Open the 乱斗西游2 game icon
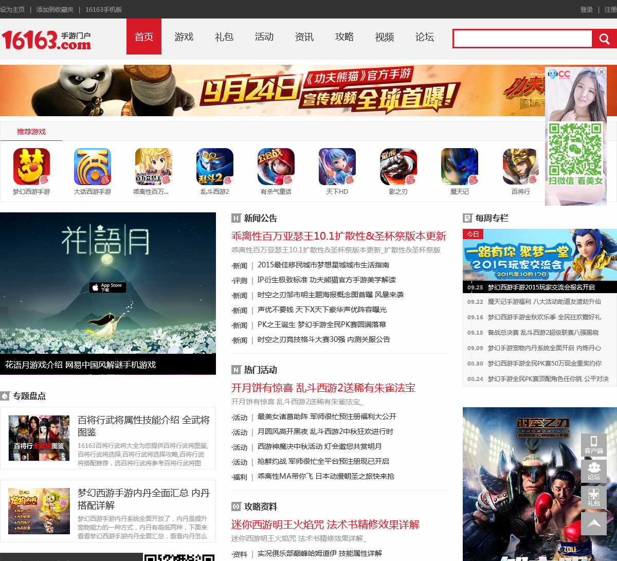 [215, 167]
